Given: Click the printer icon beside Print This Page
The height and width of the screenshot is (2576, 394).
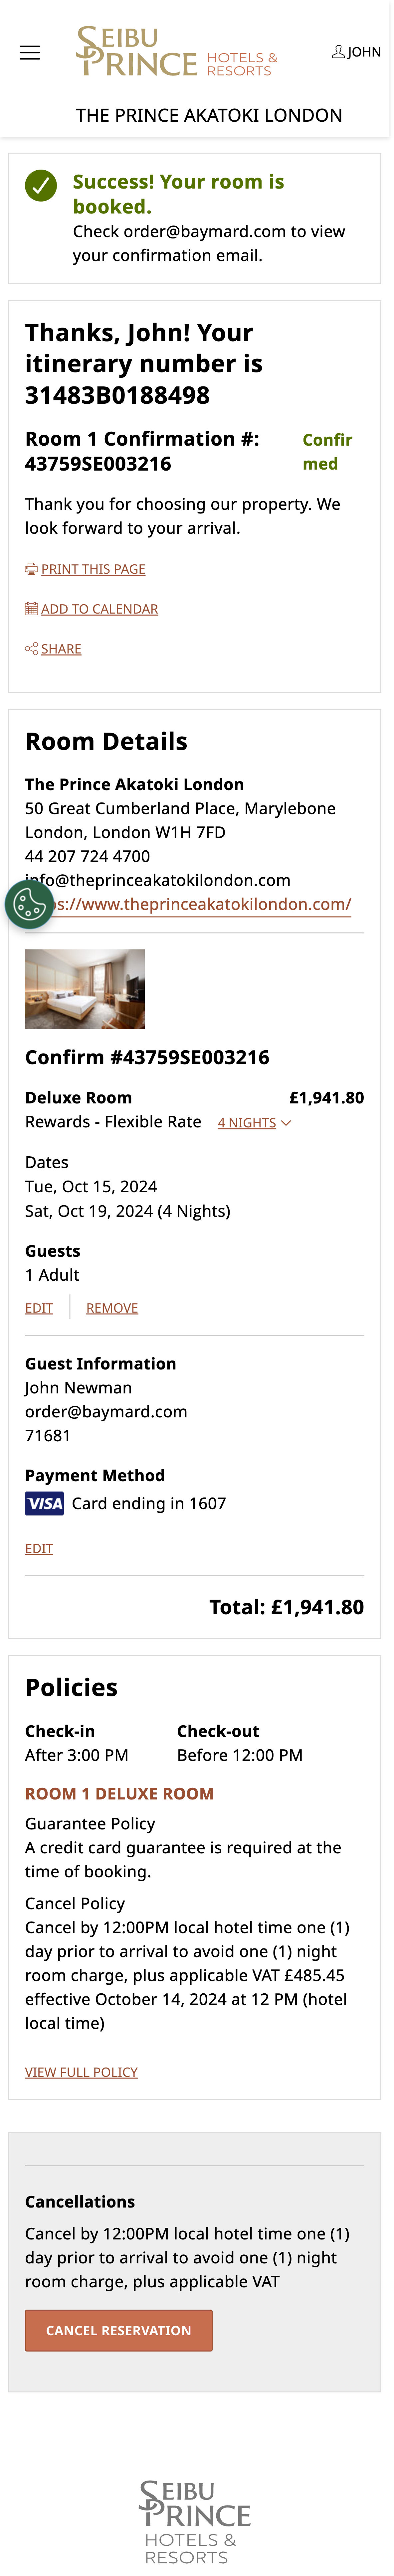Looking at the screenshot, I should coord(31,569).
